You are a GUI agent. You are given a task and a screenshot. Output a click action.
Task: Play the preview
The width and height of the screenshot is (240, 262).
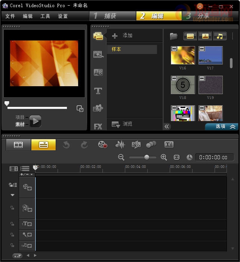36,121
